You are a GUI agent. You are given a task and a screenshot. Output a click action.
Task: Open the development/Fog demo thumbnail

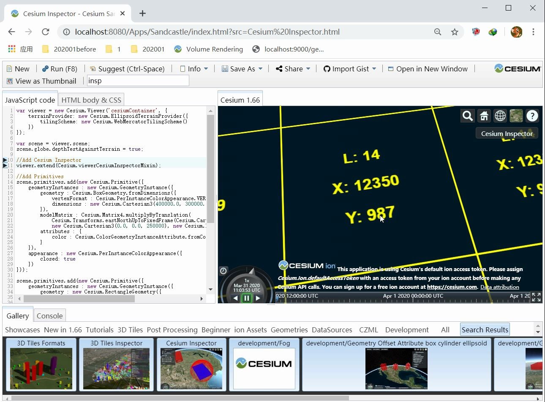click(x=264, y=365)
